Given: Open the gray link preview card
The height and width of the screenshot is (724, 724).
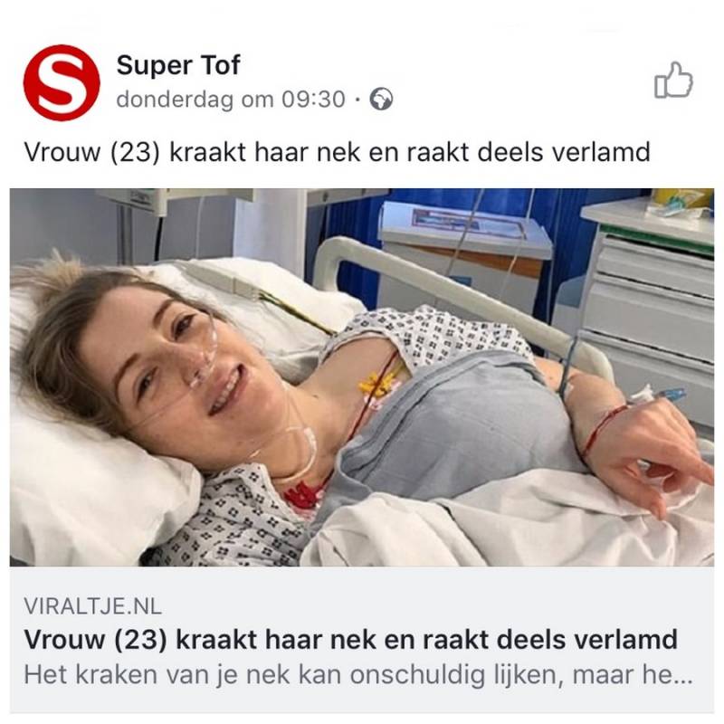Looking at the screenshot, I should coord(362,640).
